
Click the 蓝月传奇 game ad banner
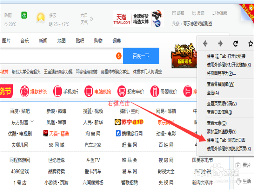pos(184,56)
